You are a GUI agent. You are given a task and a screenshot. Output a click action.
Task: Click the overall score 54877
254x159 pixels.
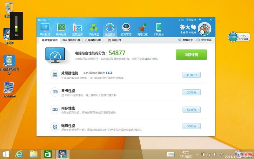(117, 53)
